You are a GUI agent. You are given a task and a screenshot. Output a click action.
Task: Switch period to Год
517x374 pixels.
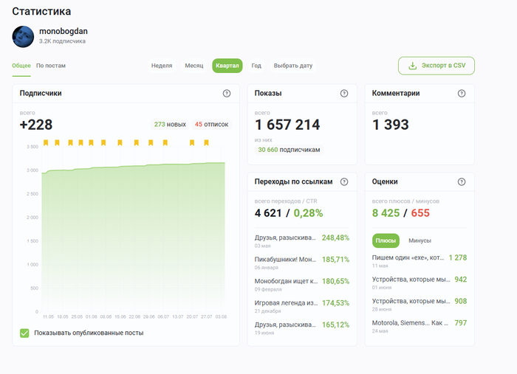pyautogui.click(x=256, y=66)
